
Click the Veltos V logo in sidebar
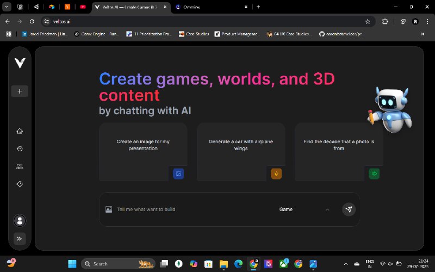click(20, 63)
